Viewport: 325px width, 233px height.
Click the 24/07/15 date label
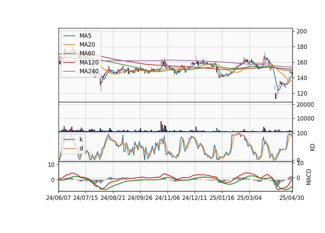[x=86, y=198]
